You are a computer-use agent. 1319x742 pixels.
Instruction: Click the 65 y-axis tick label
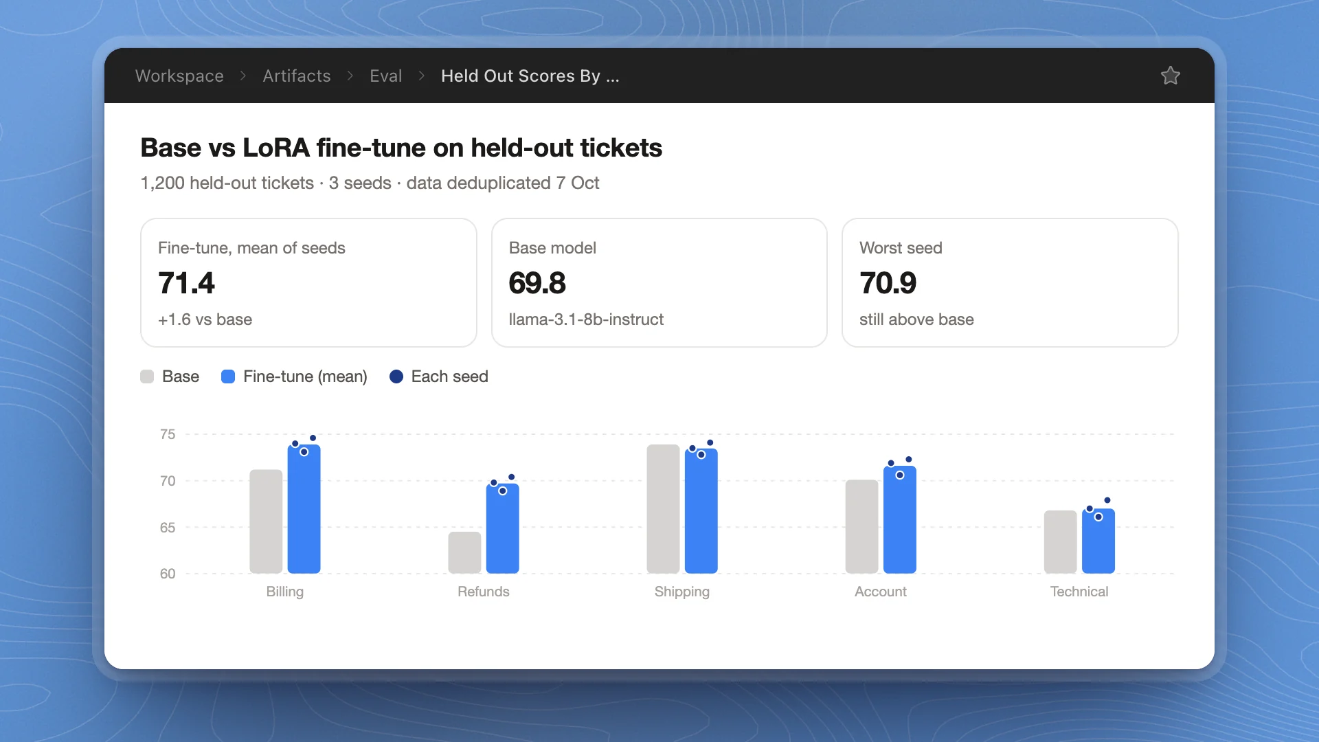point(168,528)
